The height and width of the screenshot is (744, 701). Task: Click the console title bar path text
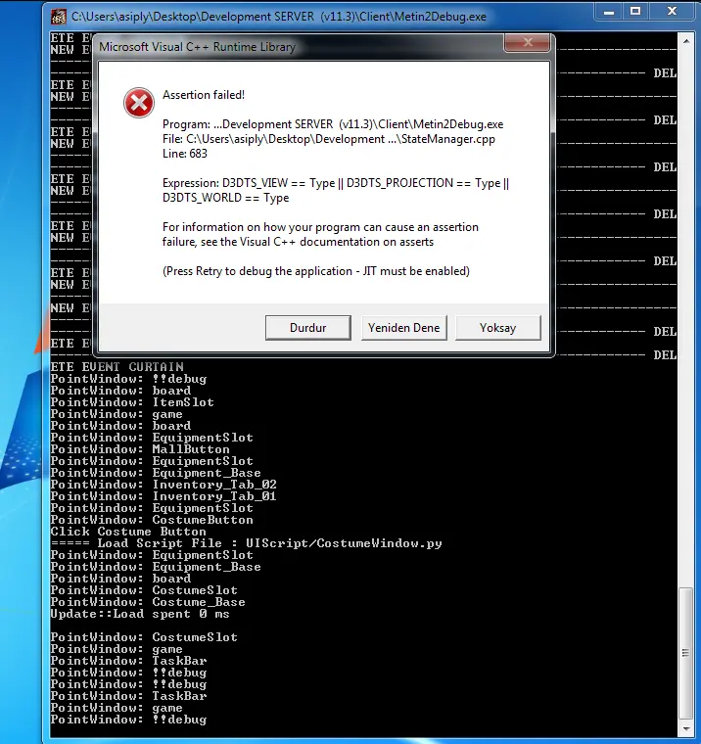279,17
